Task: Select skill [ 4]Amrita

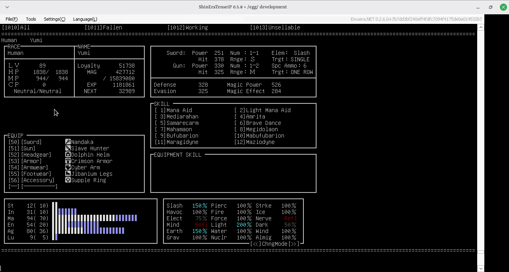Action: pos(250,117)
